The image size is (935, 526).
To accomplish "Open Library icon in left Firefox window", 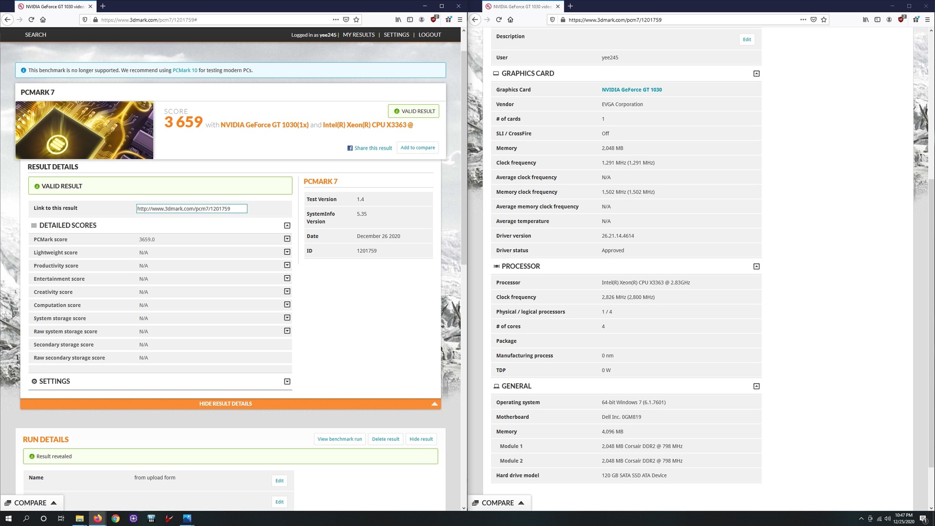I will point(398,19).
